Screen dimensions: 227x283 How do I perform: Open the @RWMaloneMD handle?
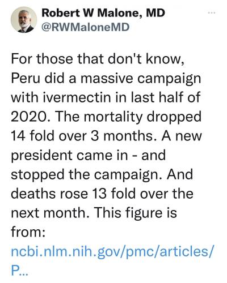click(86, 27)
